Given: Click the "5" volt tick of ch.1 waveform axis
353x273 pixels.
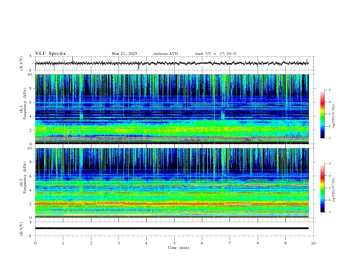Looking at the screenshot, I should point(32,57).
